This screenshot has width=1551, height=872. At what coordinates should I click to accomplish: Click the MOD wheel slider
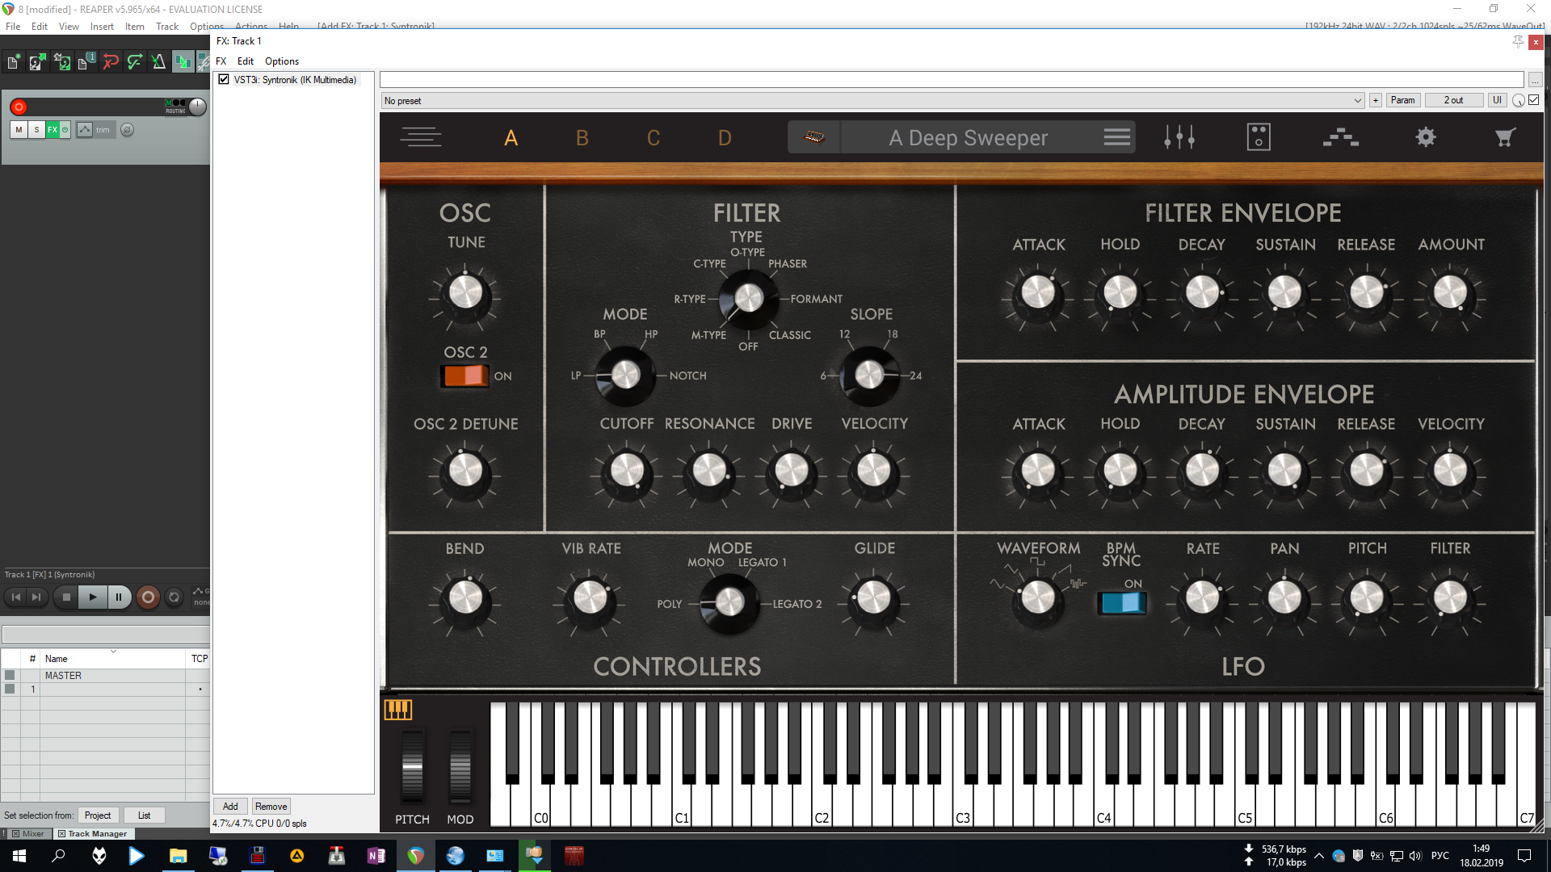460,767
